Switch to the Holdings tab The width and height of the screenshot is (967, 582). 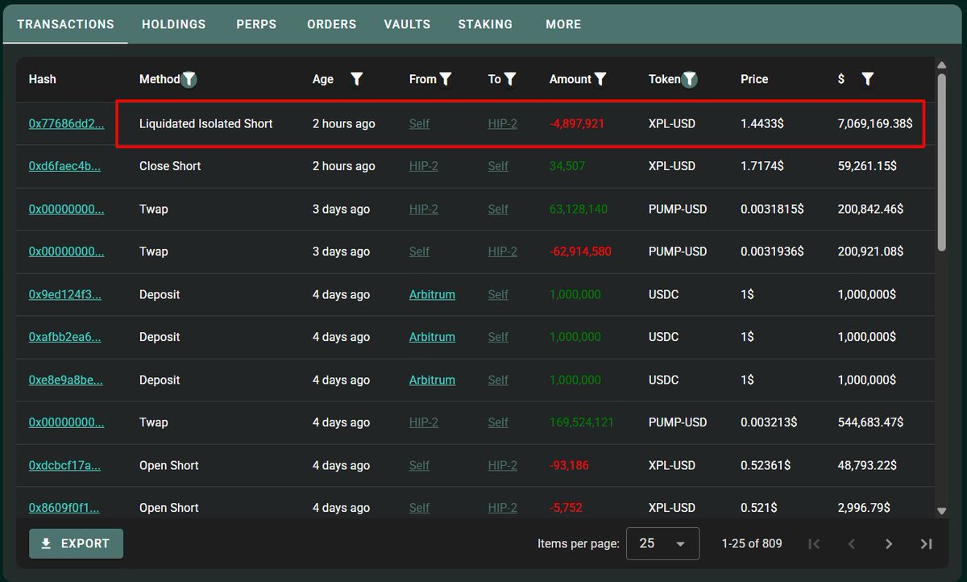click(x=174, y=24)
